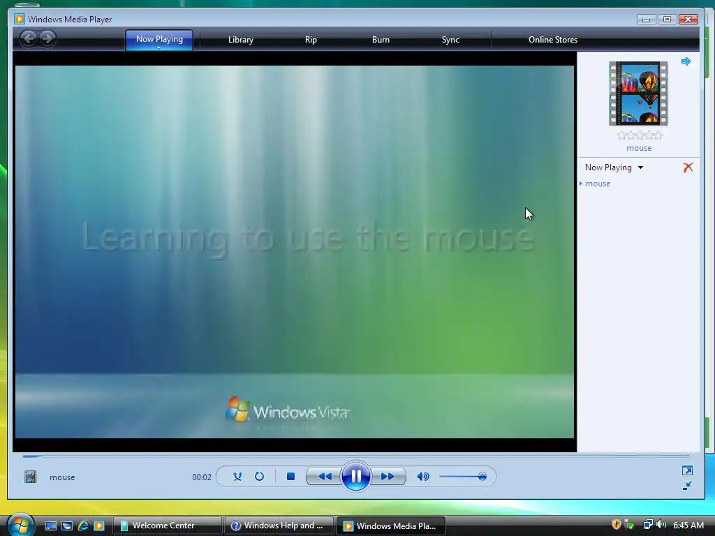Click the playing video area
Viewport: 715px width, 536px height.
(x=295, y=252)
